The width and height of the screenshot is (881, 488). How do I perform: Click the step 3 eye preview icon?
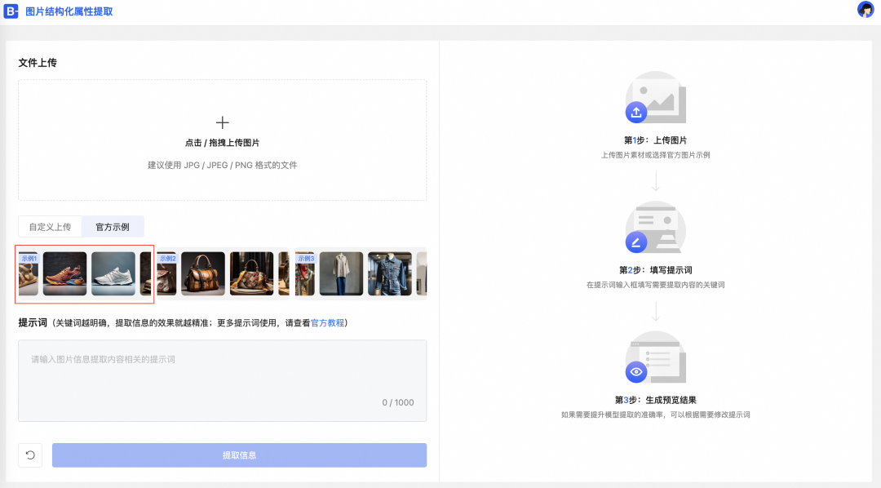click(636, 371)
